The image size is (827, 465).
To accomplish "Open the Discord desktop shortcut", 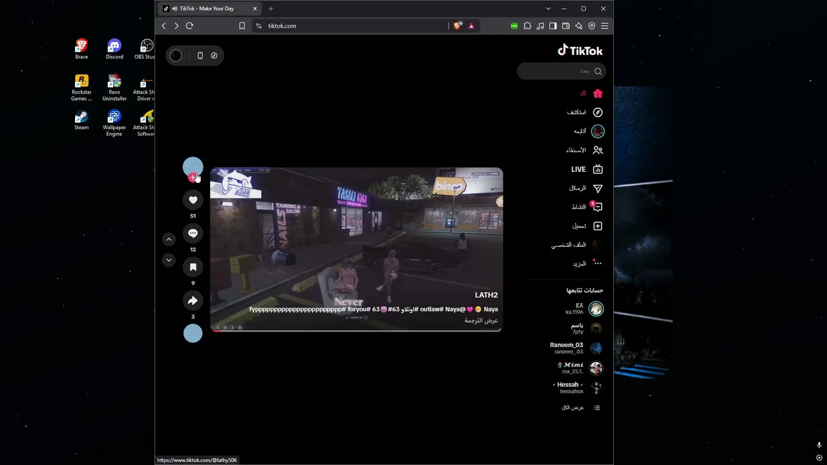I will (114, 49).
